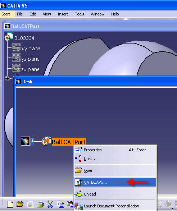
Task: Click the New document toolbar icon
Action: 10,204
